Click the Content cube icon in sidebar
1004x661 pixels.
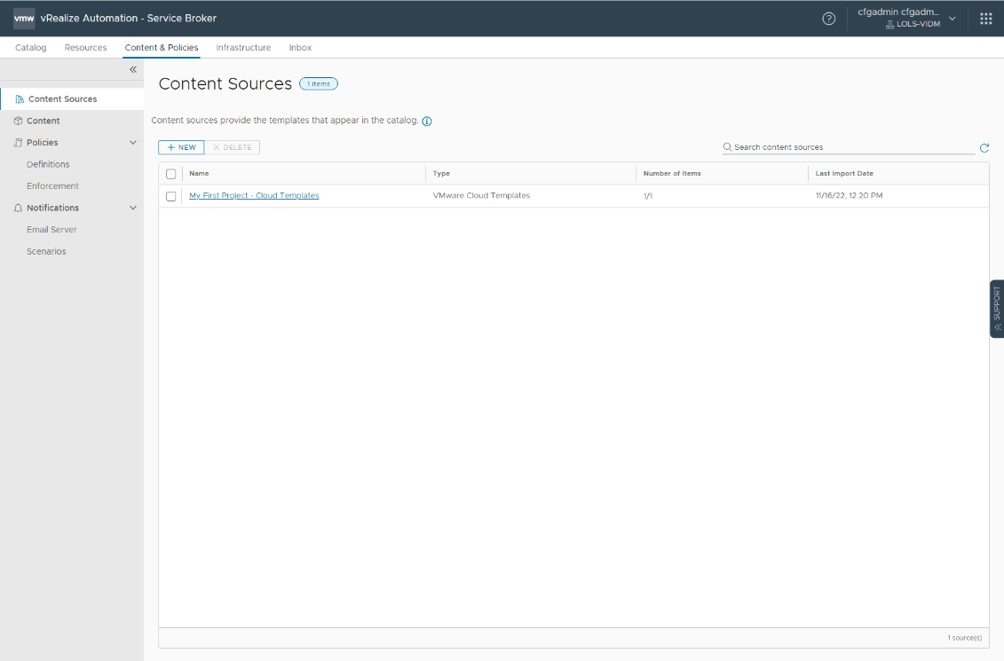click(18, 121)
